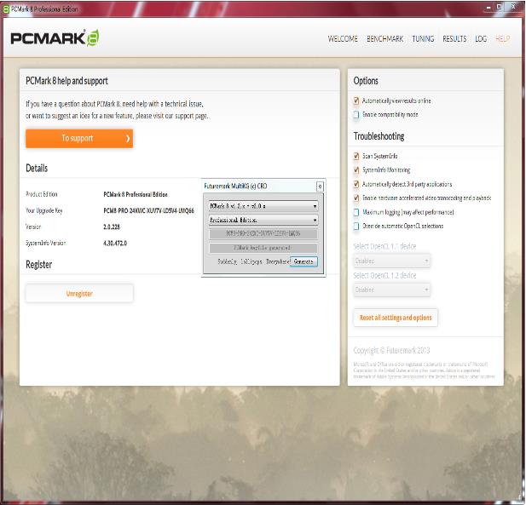Click Generate in the MultiKG dialog
Screen dimensions: 526x505
tap(303, 261)
